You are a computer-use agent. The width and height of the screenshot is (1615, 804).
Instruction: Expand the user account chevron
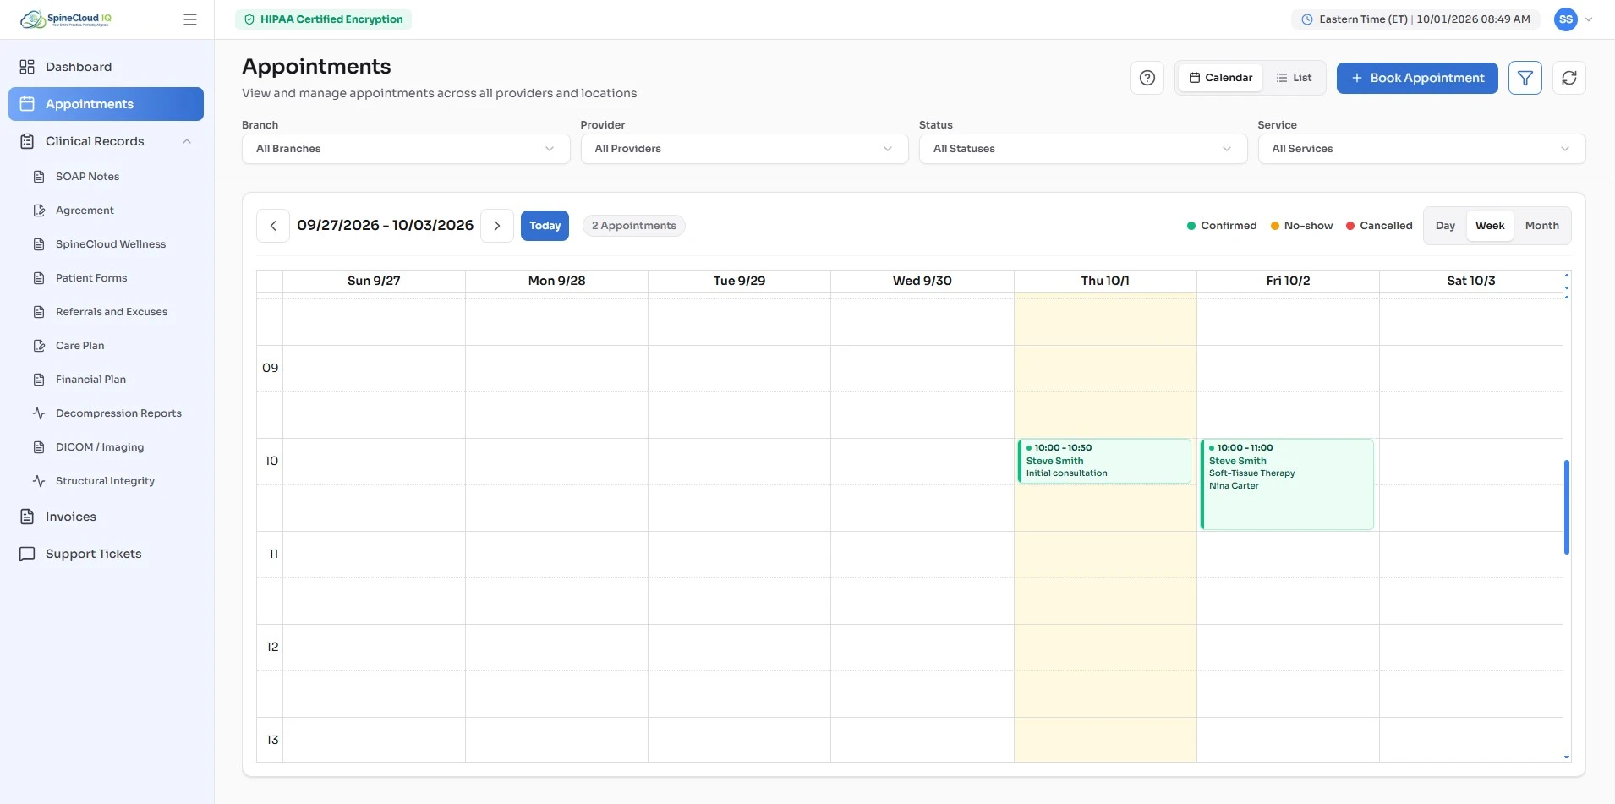pos(1589,19)
